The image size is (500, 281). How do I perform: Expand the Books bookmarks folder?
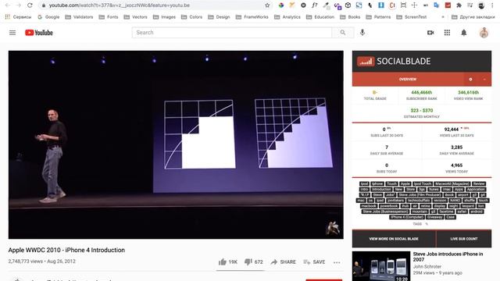(x=350, y=17)
